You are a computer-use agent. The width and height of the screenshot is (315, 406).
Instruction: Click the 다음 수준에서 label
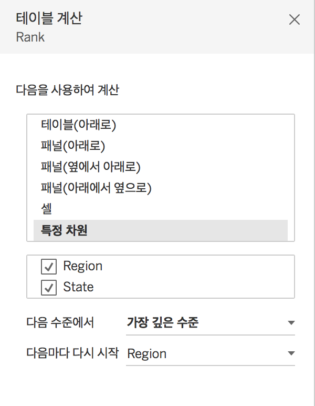pyautogui.click(x=60, y=322)
